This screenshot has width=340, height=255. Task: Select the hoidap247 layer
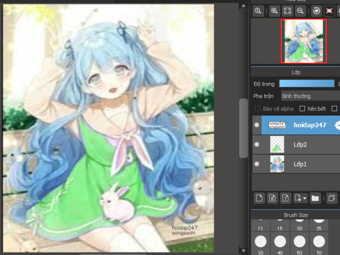point(300,125)
